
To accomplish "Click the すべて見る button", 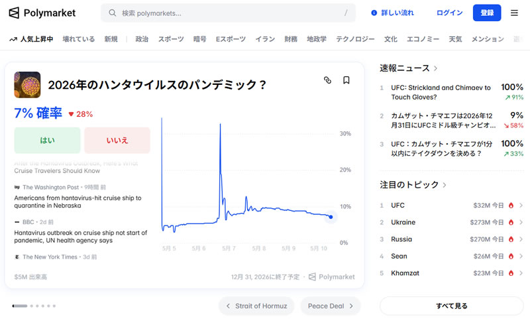I will [452, 306].
